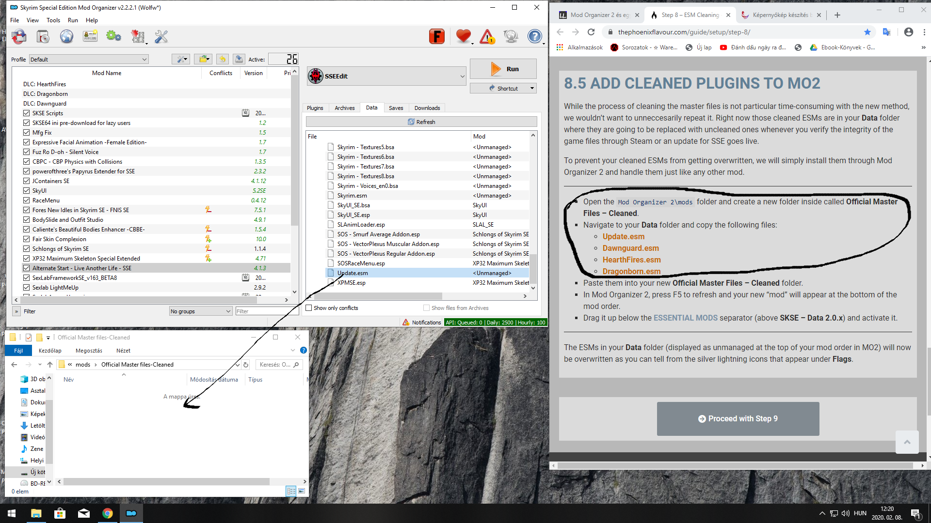The image size is (931, 523).
Task: Click the Mod Organizer update globe icon
Action: 511,36
